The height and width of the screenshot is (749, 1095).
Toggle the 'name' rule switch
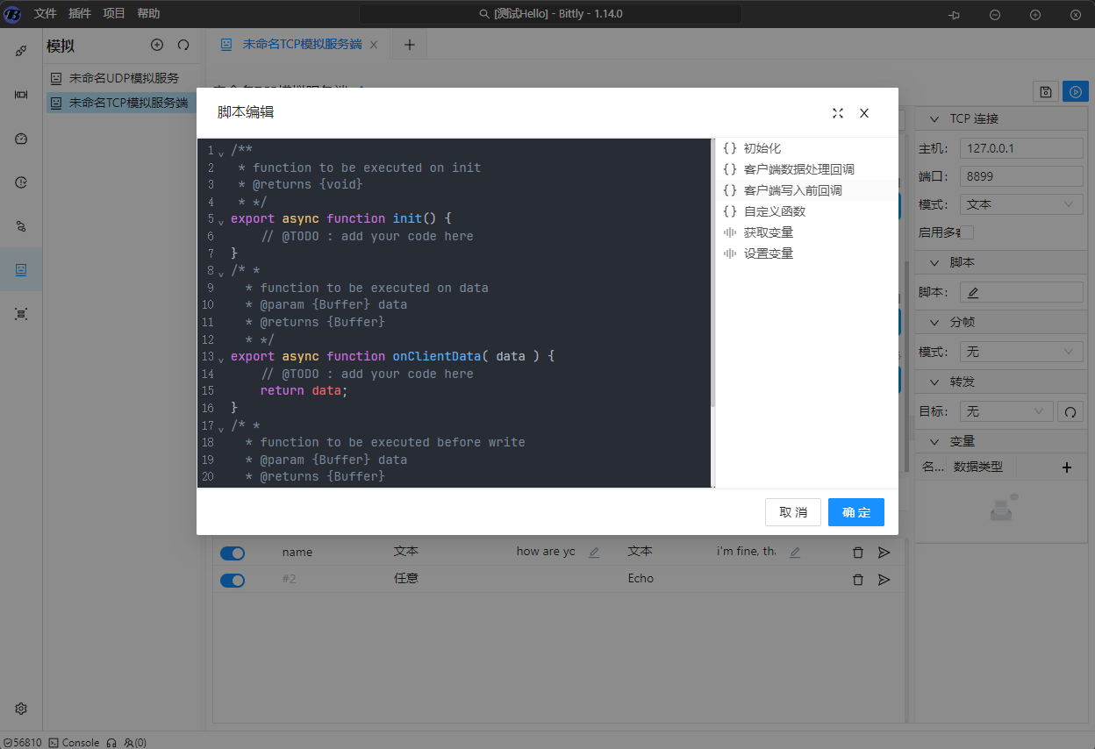tap(233, 553)
